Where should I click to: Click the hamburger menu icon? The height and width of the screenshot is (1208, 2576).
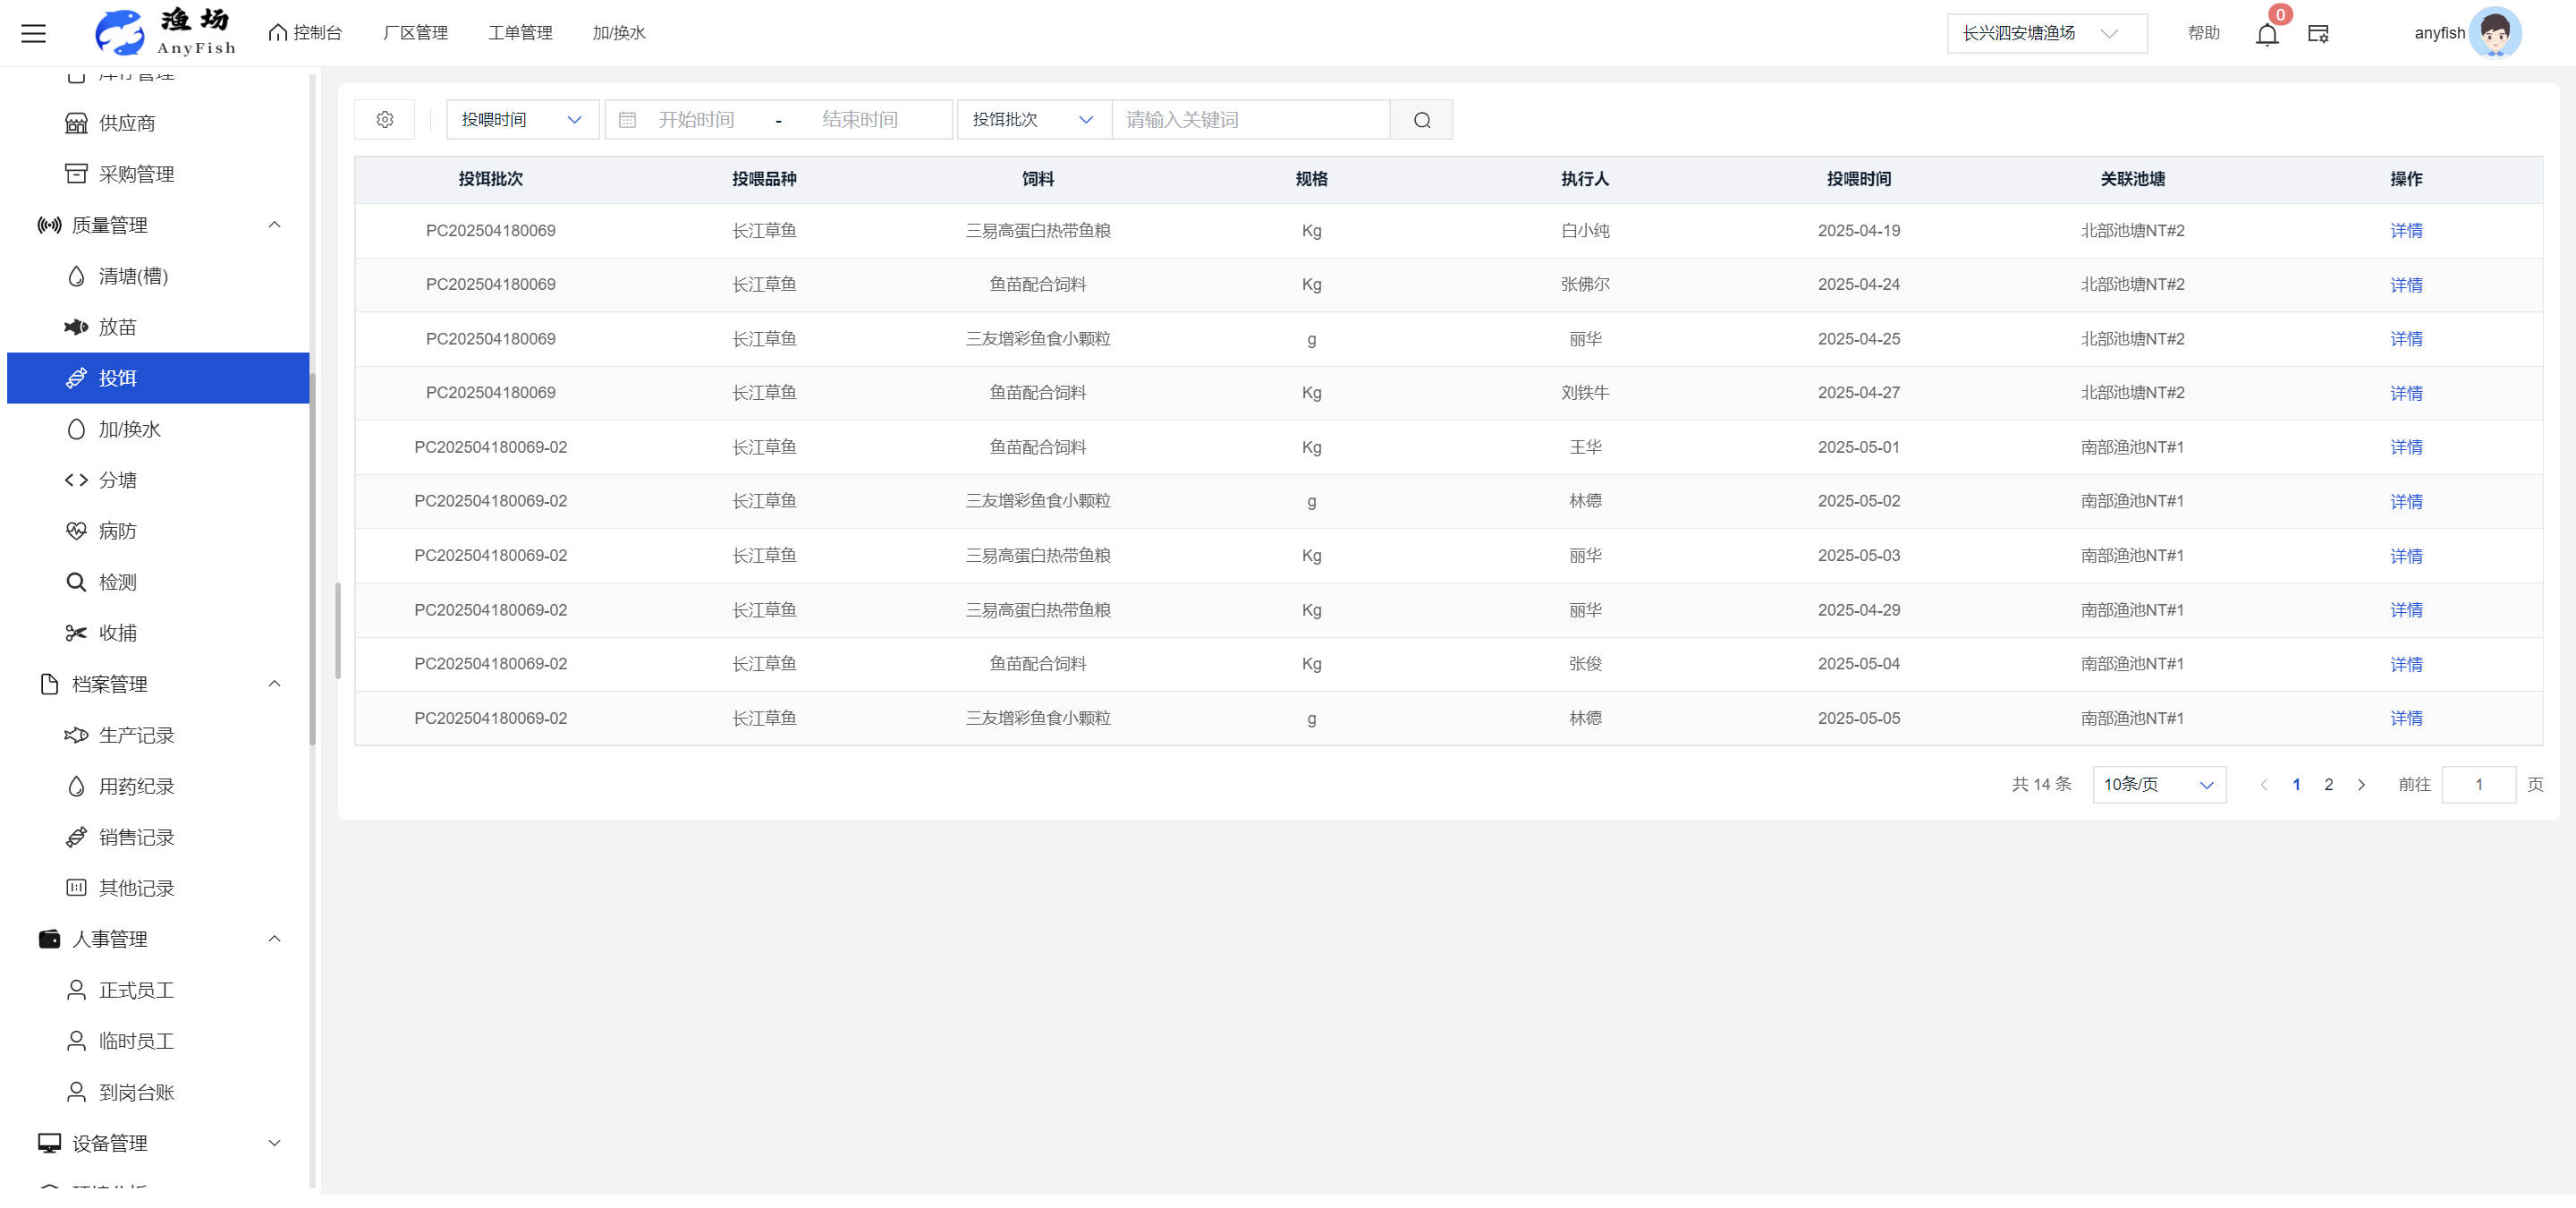coord(33,33)
